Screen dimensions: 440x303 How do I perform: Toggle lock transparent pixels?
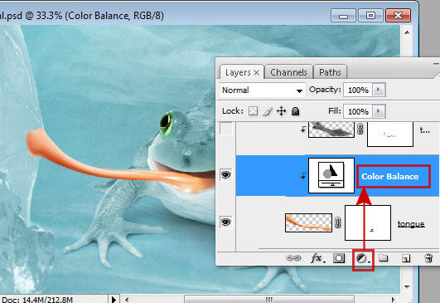click(253, 111)
